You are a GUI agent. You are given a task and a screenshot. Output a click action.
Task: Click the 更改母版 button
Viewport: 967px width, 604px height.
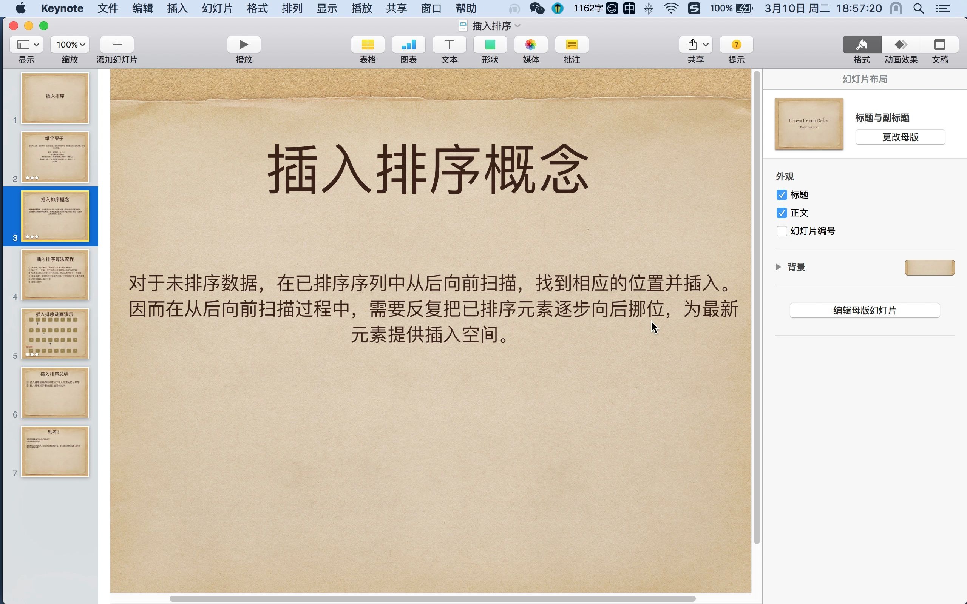coord(899,137)
